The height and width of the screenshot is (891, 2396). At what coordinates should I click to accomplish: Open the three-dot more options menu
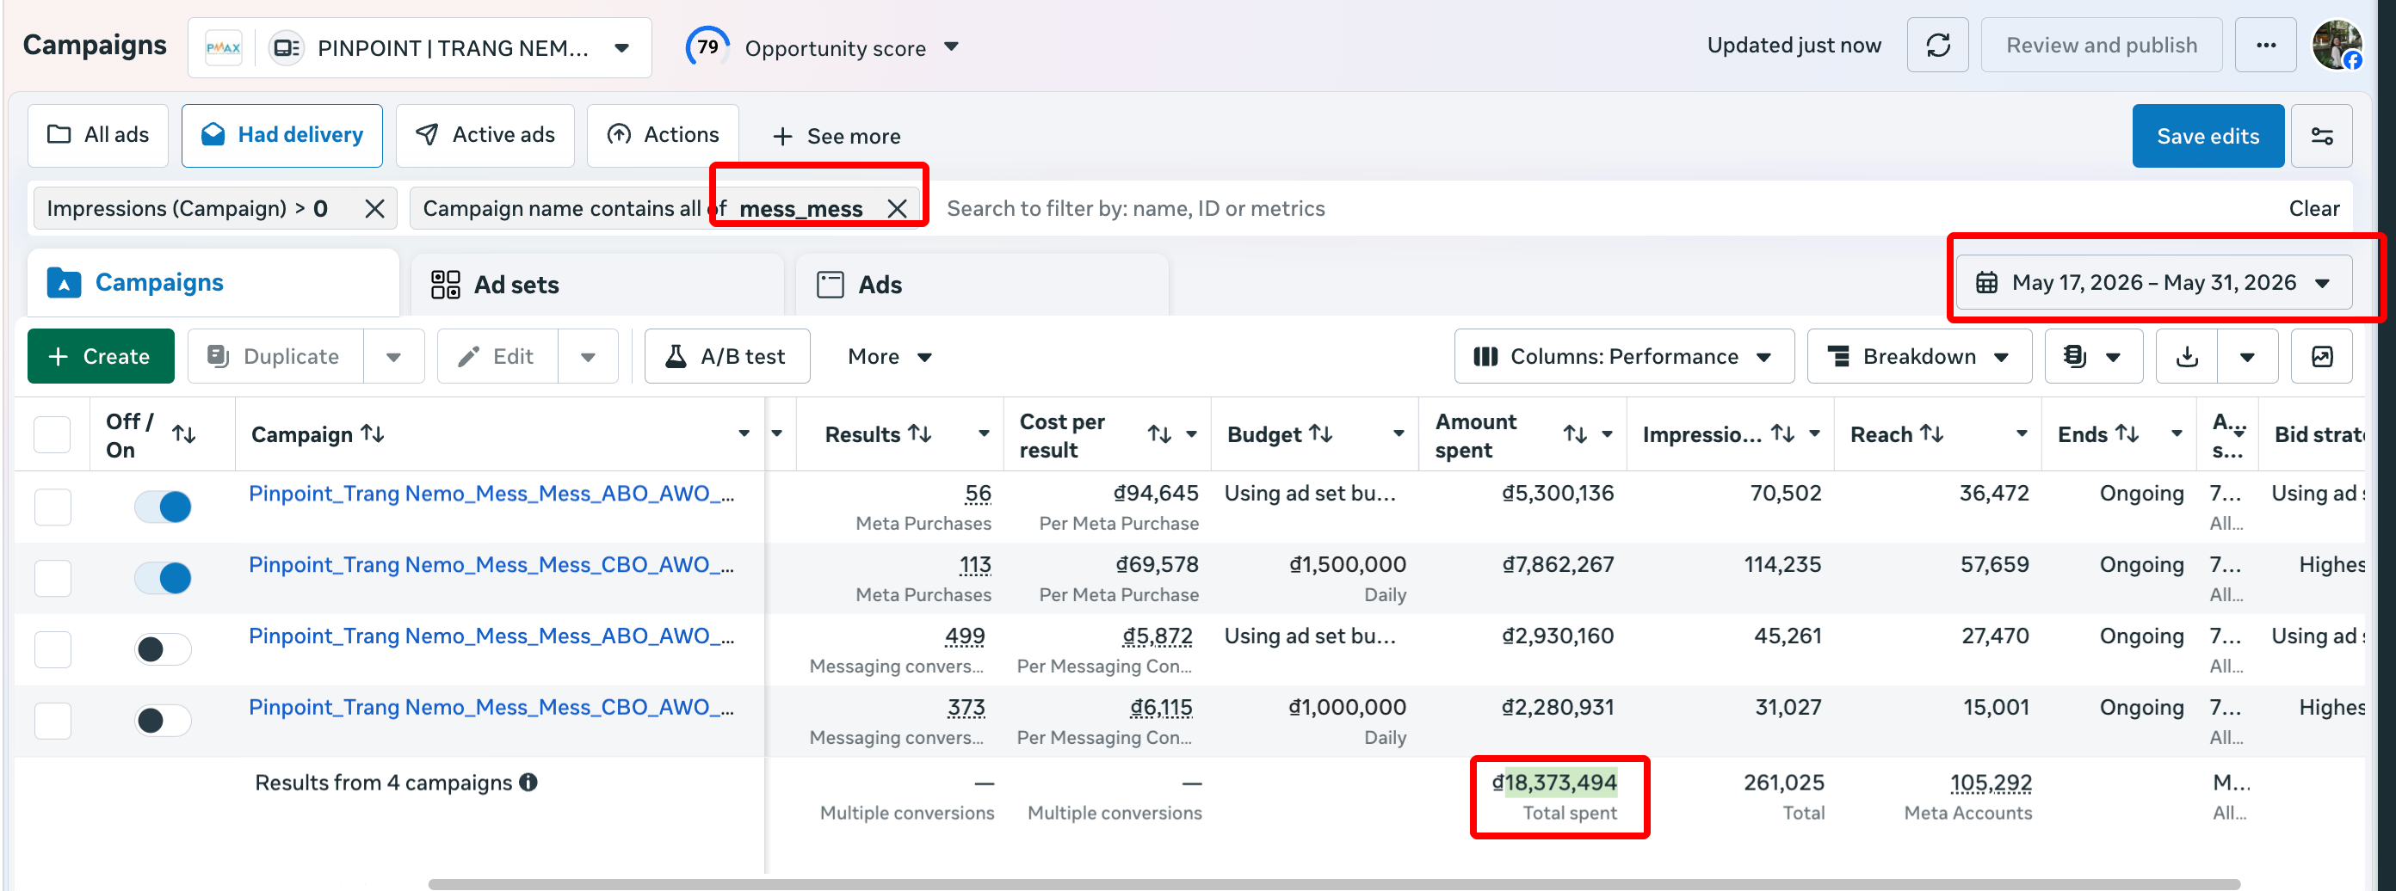2266,46
